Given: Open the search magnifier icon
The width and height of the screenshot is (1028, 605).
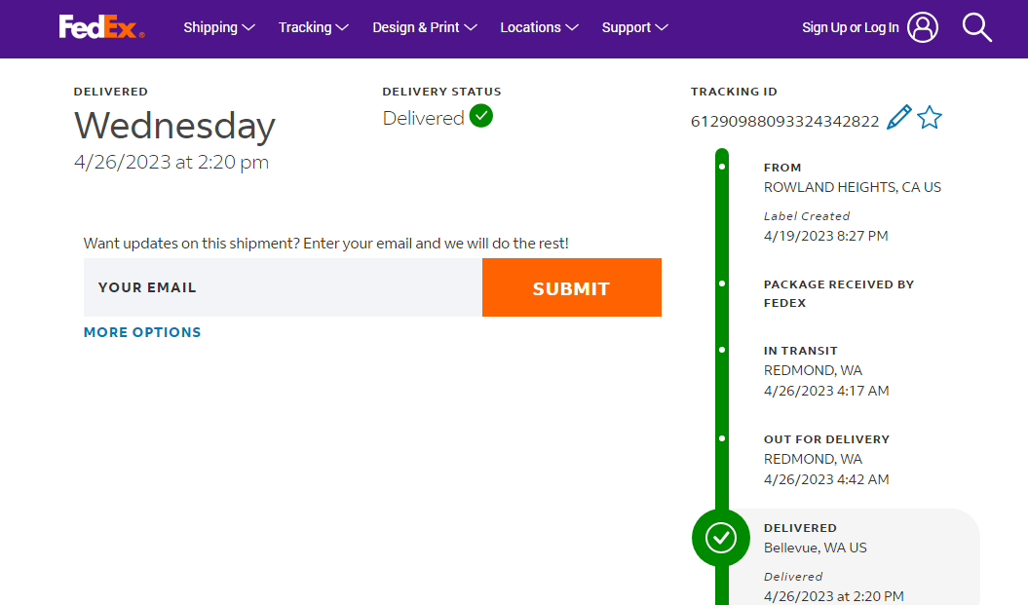Looking at the screenshot, I should coord(976,27).
